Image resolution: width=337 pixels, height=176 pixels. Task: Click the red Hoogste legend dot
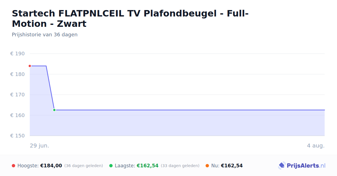coord(13,166)
